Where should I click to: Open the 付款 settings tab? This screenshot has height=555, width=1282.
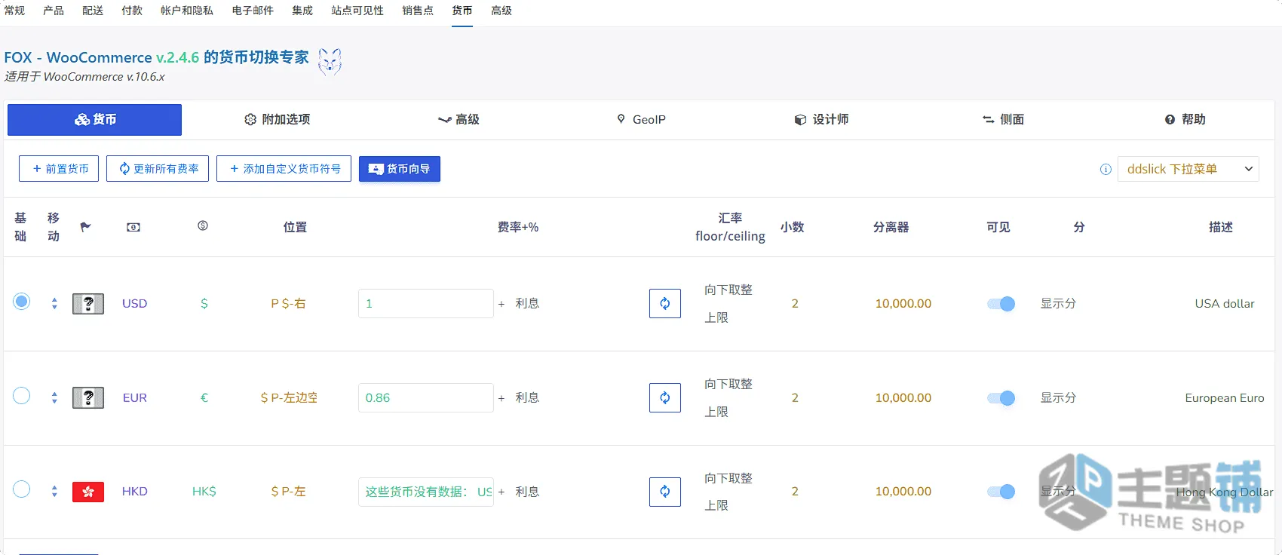(x=132, y=11)
